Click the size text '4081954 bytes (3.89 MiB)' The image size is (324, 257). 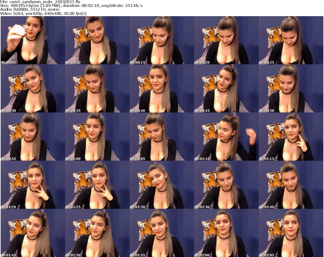pos(35,6)
